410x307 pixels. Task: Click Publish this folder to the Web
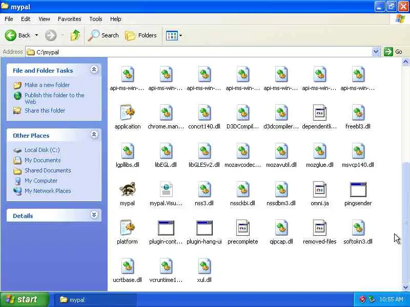click(54, 98)
